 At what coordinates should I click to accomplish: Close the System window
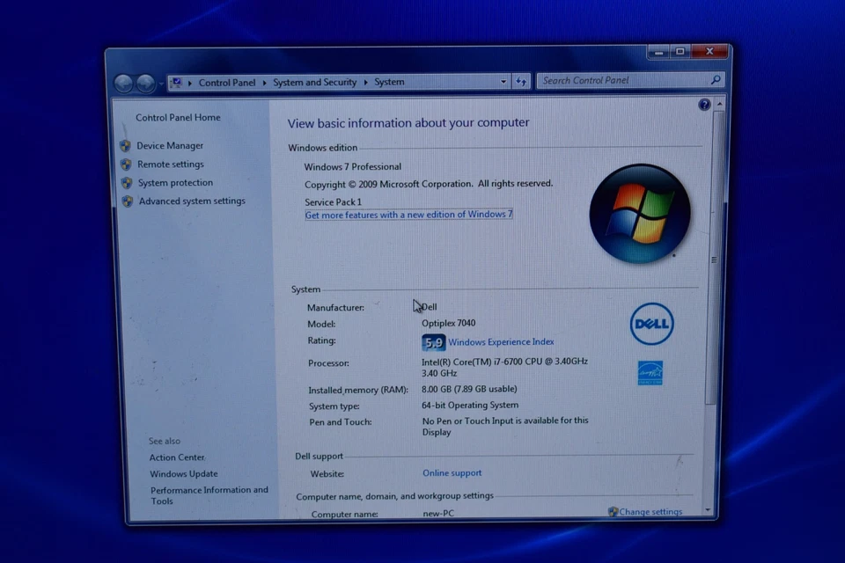pos(709,51)
